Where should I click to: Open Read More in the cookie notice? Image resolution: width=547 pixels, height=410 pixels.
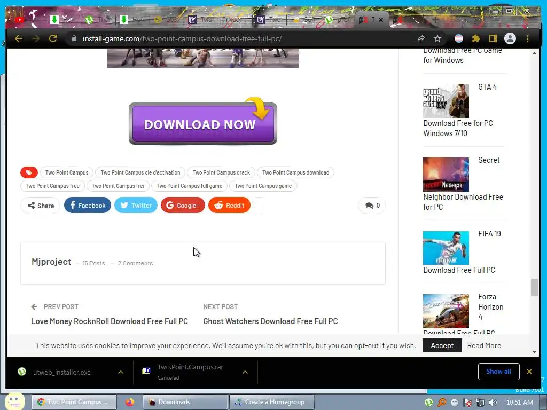pos(484,345)
